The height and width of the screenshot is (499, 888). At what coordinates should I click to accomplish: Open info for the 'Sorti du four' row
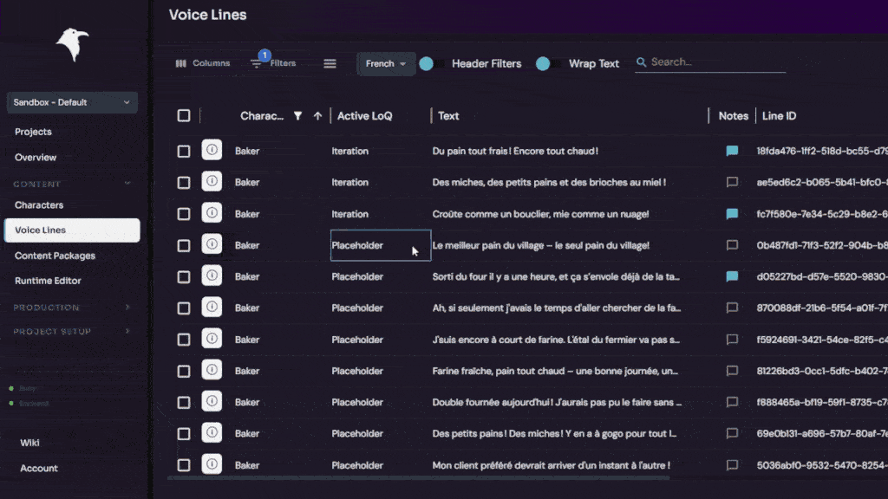click(212, 276)
